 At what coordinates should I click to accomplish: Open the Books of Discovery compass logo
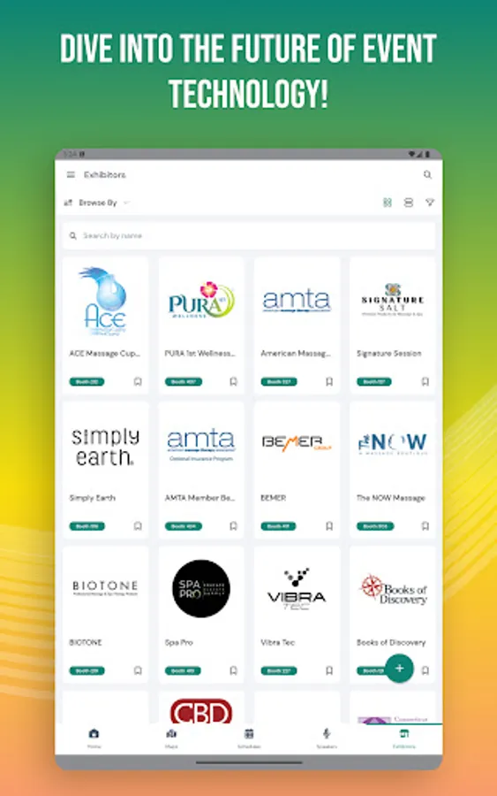click(x=393, y=590)
